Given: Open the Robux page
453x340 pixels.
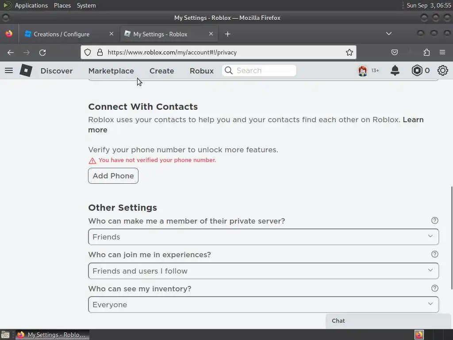Looking at the screenshot, I should [x=202, y=71].
